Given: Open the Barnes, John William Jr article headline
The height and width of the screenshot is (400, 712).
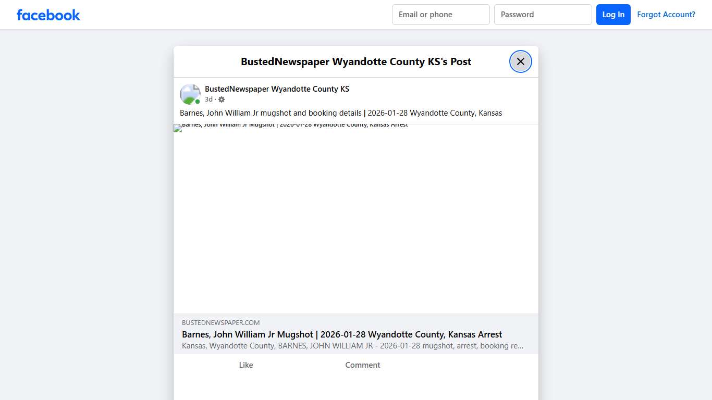Looking at the screenshot, I should tap(342, 334).
